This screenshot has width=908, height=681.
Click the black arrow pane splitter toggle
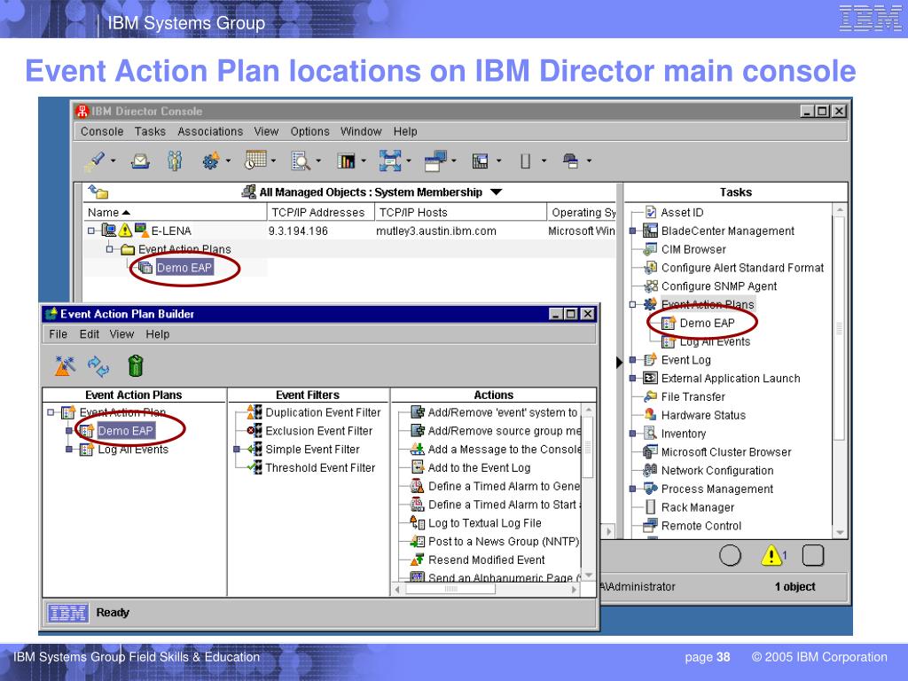[619, 363]
